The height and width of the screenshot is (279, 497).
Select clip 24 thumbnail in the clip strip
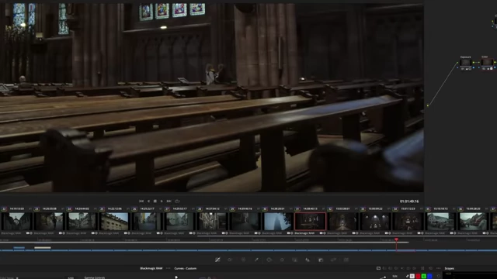tap(82, 221)
